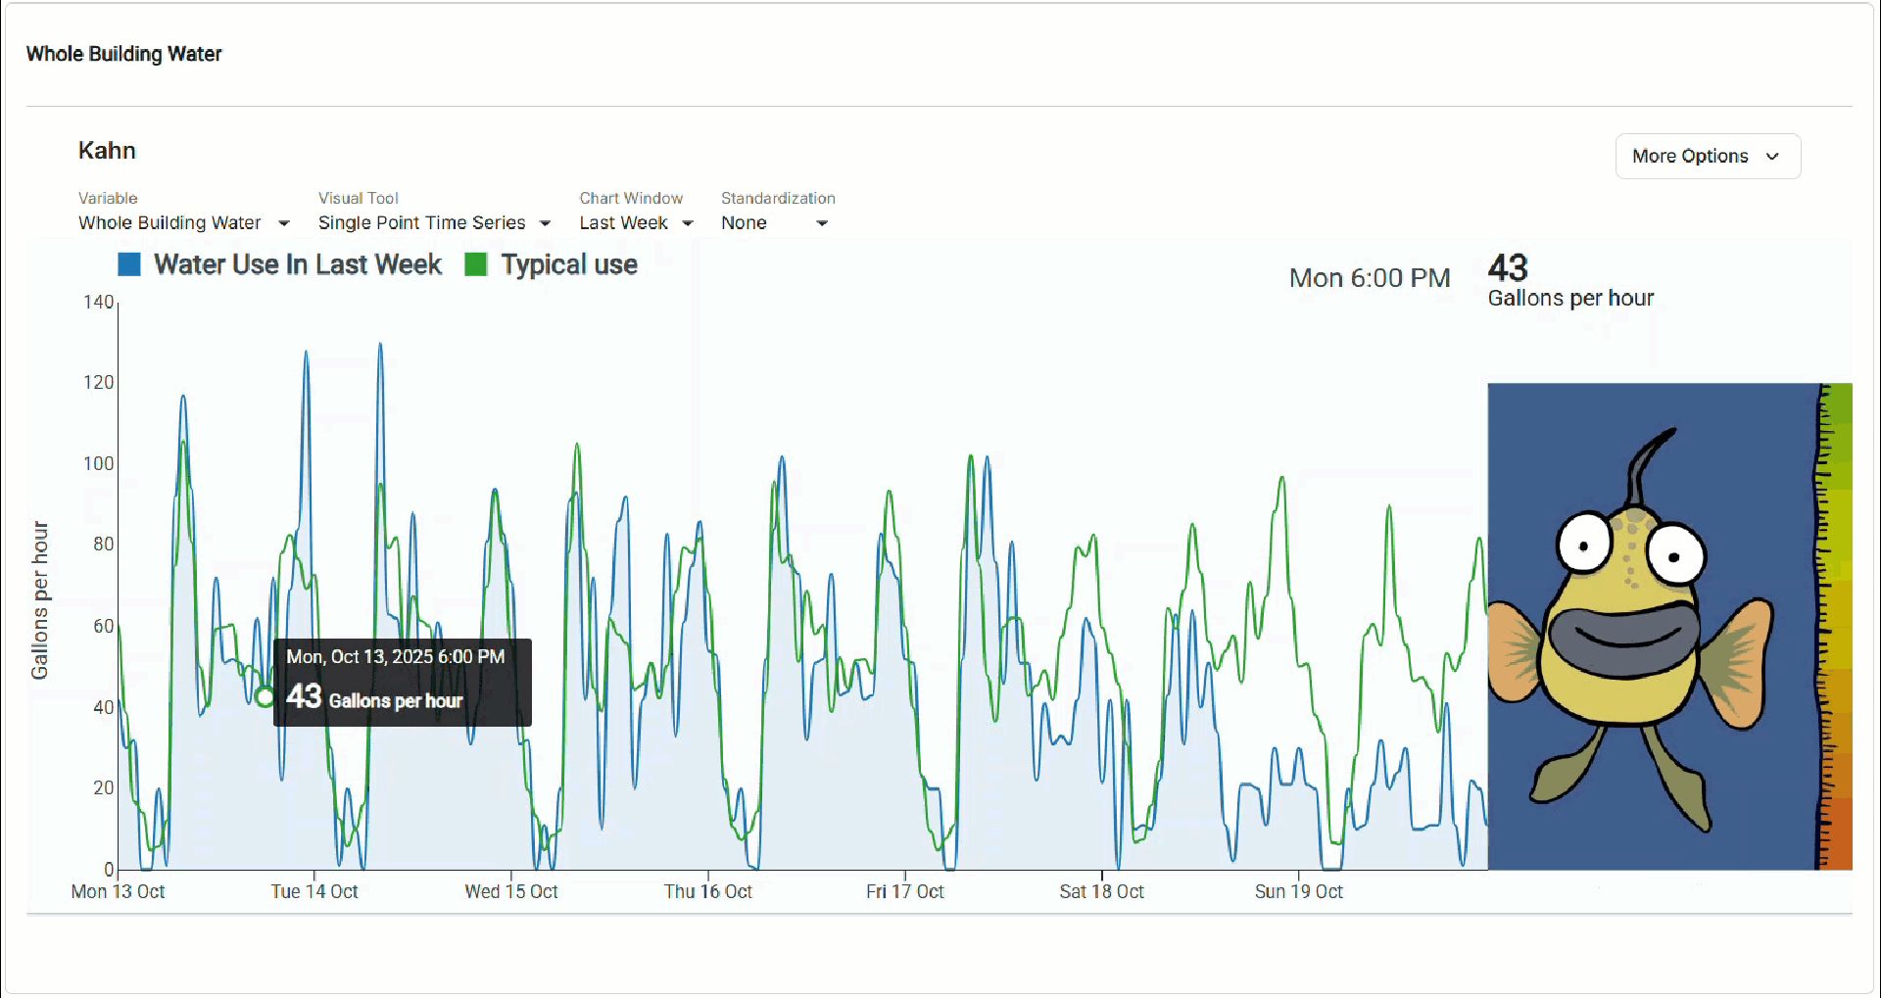1881x998 pixels.
Task: Click the Fri 17 Oct axis label
Action: click(x=905, y=892)
